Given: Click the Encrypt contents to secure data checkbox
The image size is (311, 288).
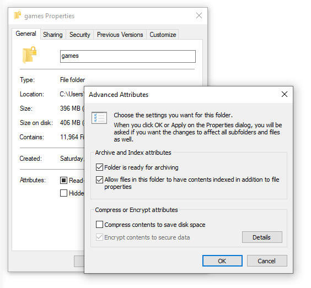Looking at the screenshot, I should click(99, 237).
